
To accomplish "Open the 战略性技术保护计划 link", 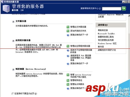I will [107, 50].
